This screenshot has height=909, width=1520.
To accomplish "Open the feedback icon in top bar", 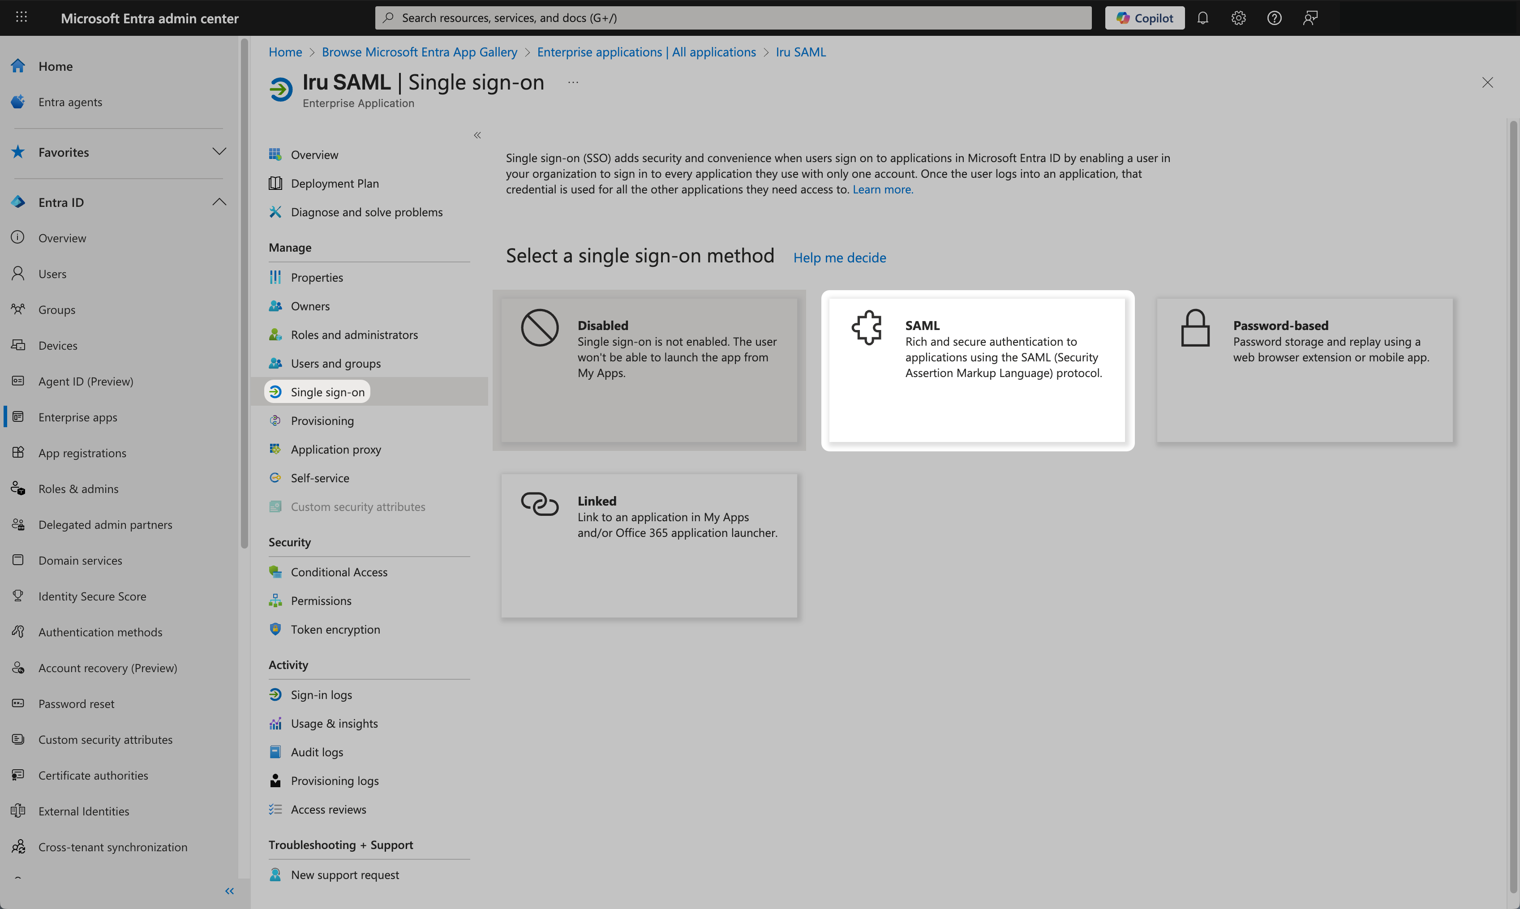I will click(1310, 18).
